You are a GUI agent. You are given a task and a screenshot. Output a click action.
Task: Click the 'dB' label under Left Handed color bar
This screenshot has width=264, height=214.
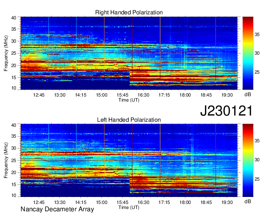point(248,201)
